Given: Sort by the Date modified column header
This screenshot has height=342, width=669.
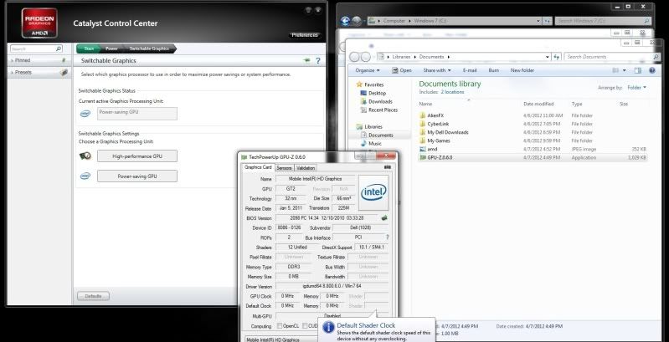Looking at the screenshot, I should [538, 104].
